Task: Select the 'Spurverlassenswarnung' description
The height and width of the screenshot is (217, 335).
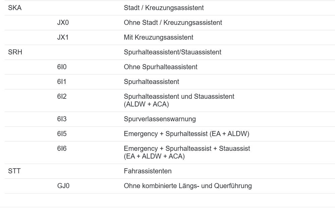Action: coord(160,119)
